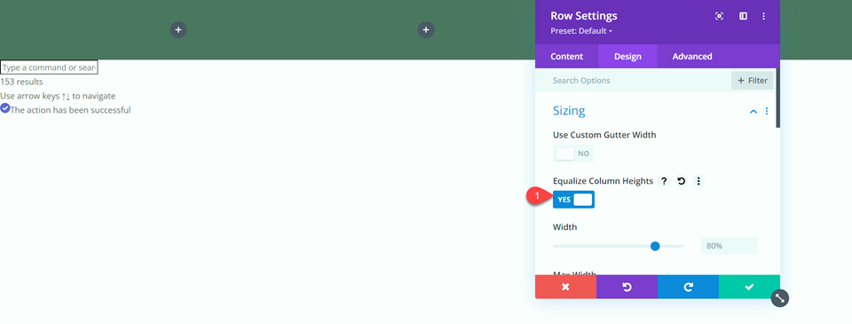This screenshot has height=324, width=852.
Task: Click the resize modal corner handle icon
Action: 780,298
